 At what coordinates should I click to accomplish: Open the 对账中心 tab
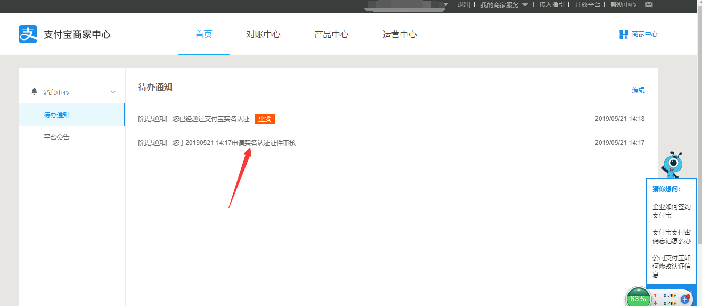(263, 35)
